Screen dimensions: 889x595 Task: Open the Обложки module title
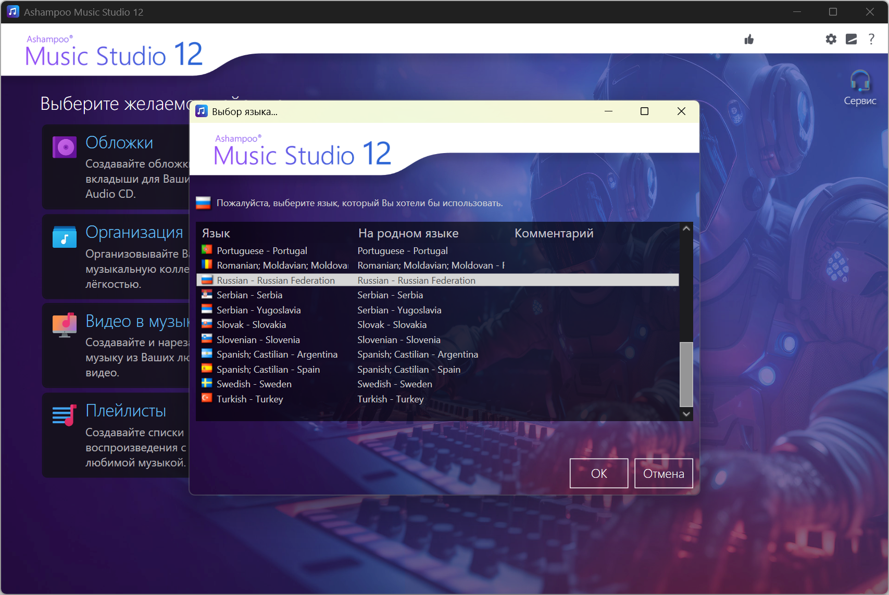(119, 142)
